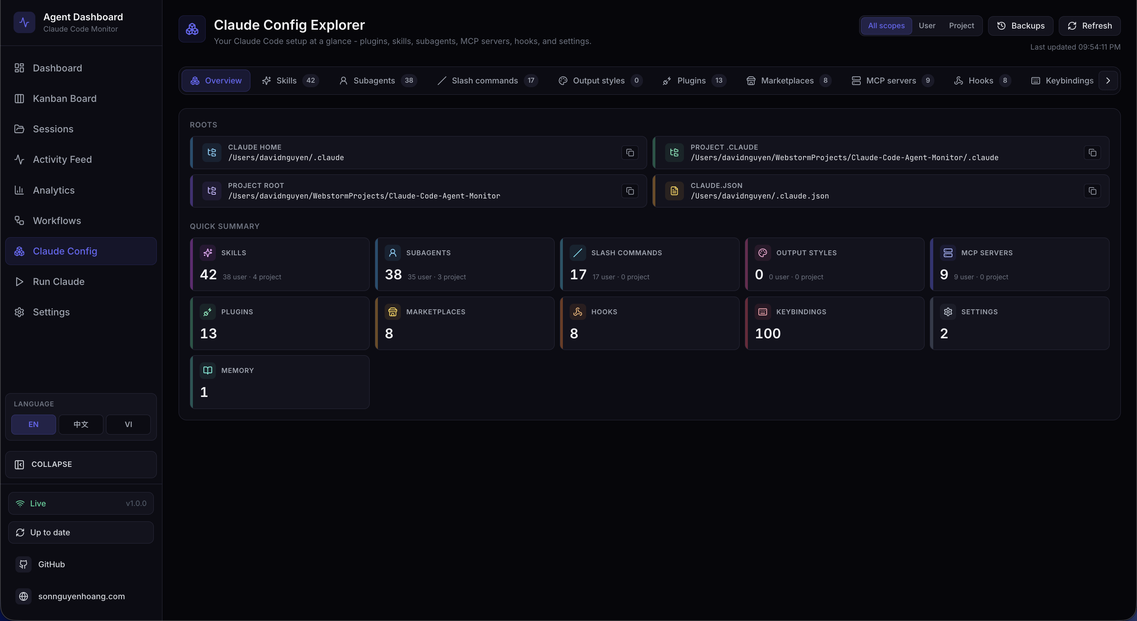This screenshot has width=1137, height=621.
Task: Click the Memory card book icon
Action: pos(208,371)
